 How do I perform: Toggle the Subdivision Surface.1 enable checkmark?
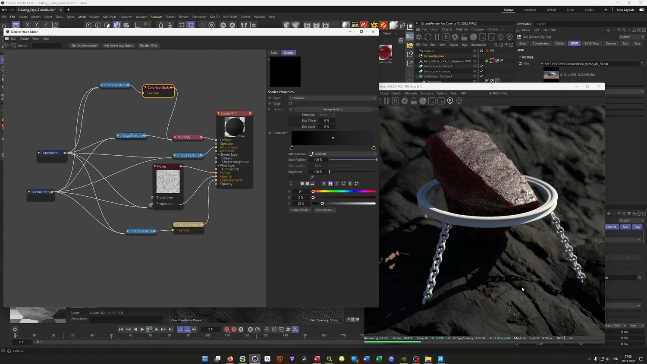[x=481, y=76]
